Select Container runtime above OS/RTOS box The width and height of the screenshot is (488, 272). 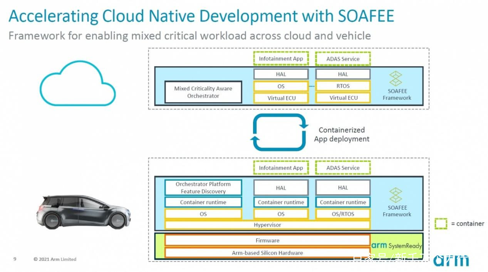click(343, 202)
